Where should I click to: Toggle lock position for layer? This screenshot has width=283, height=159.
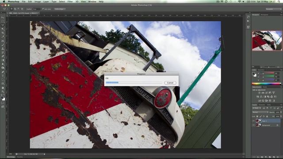[264, 117]
